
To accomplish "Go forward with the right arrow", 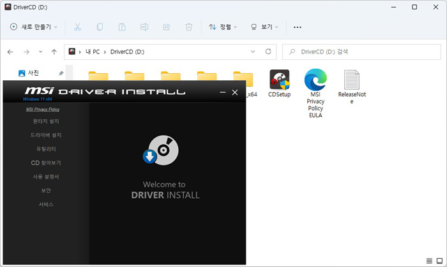I will coord(27,52).
